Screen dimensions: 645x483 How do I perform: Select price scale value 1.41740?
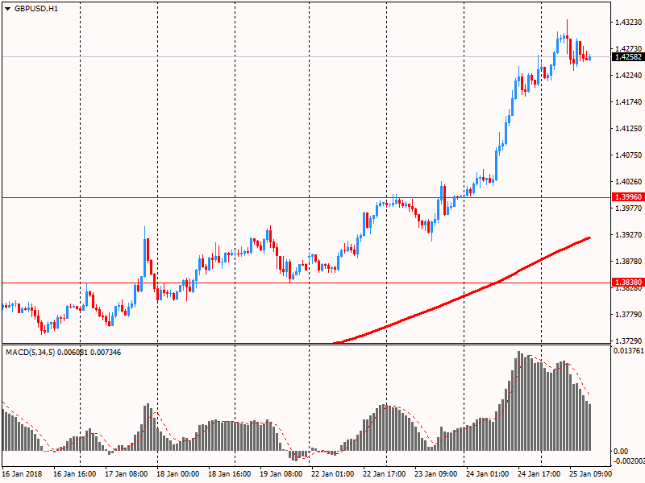[x=628, y=102]
